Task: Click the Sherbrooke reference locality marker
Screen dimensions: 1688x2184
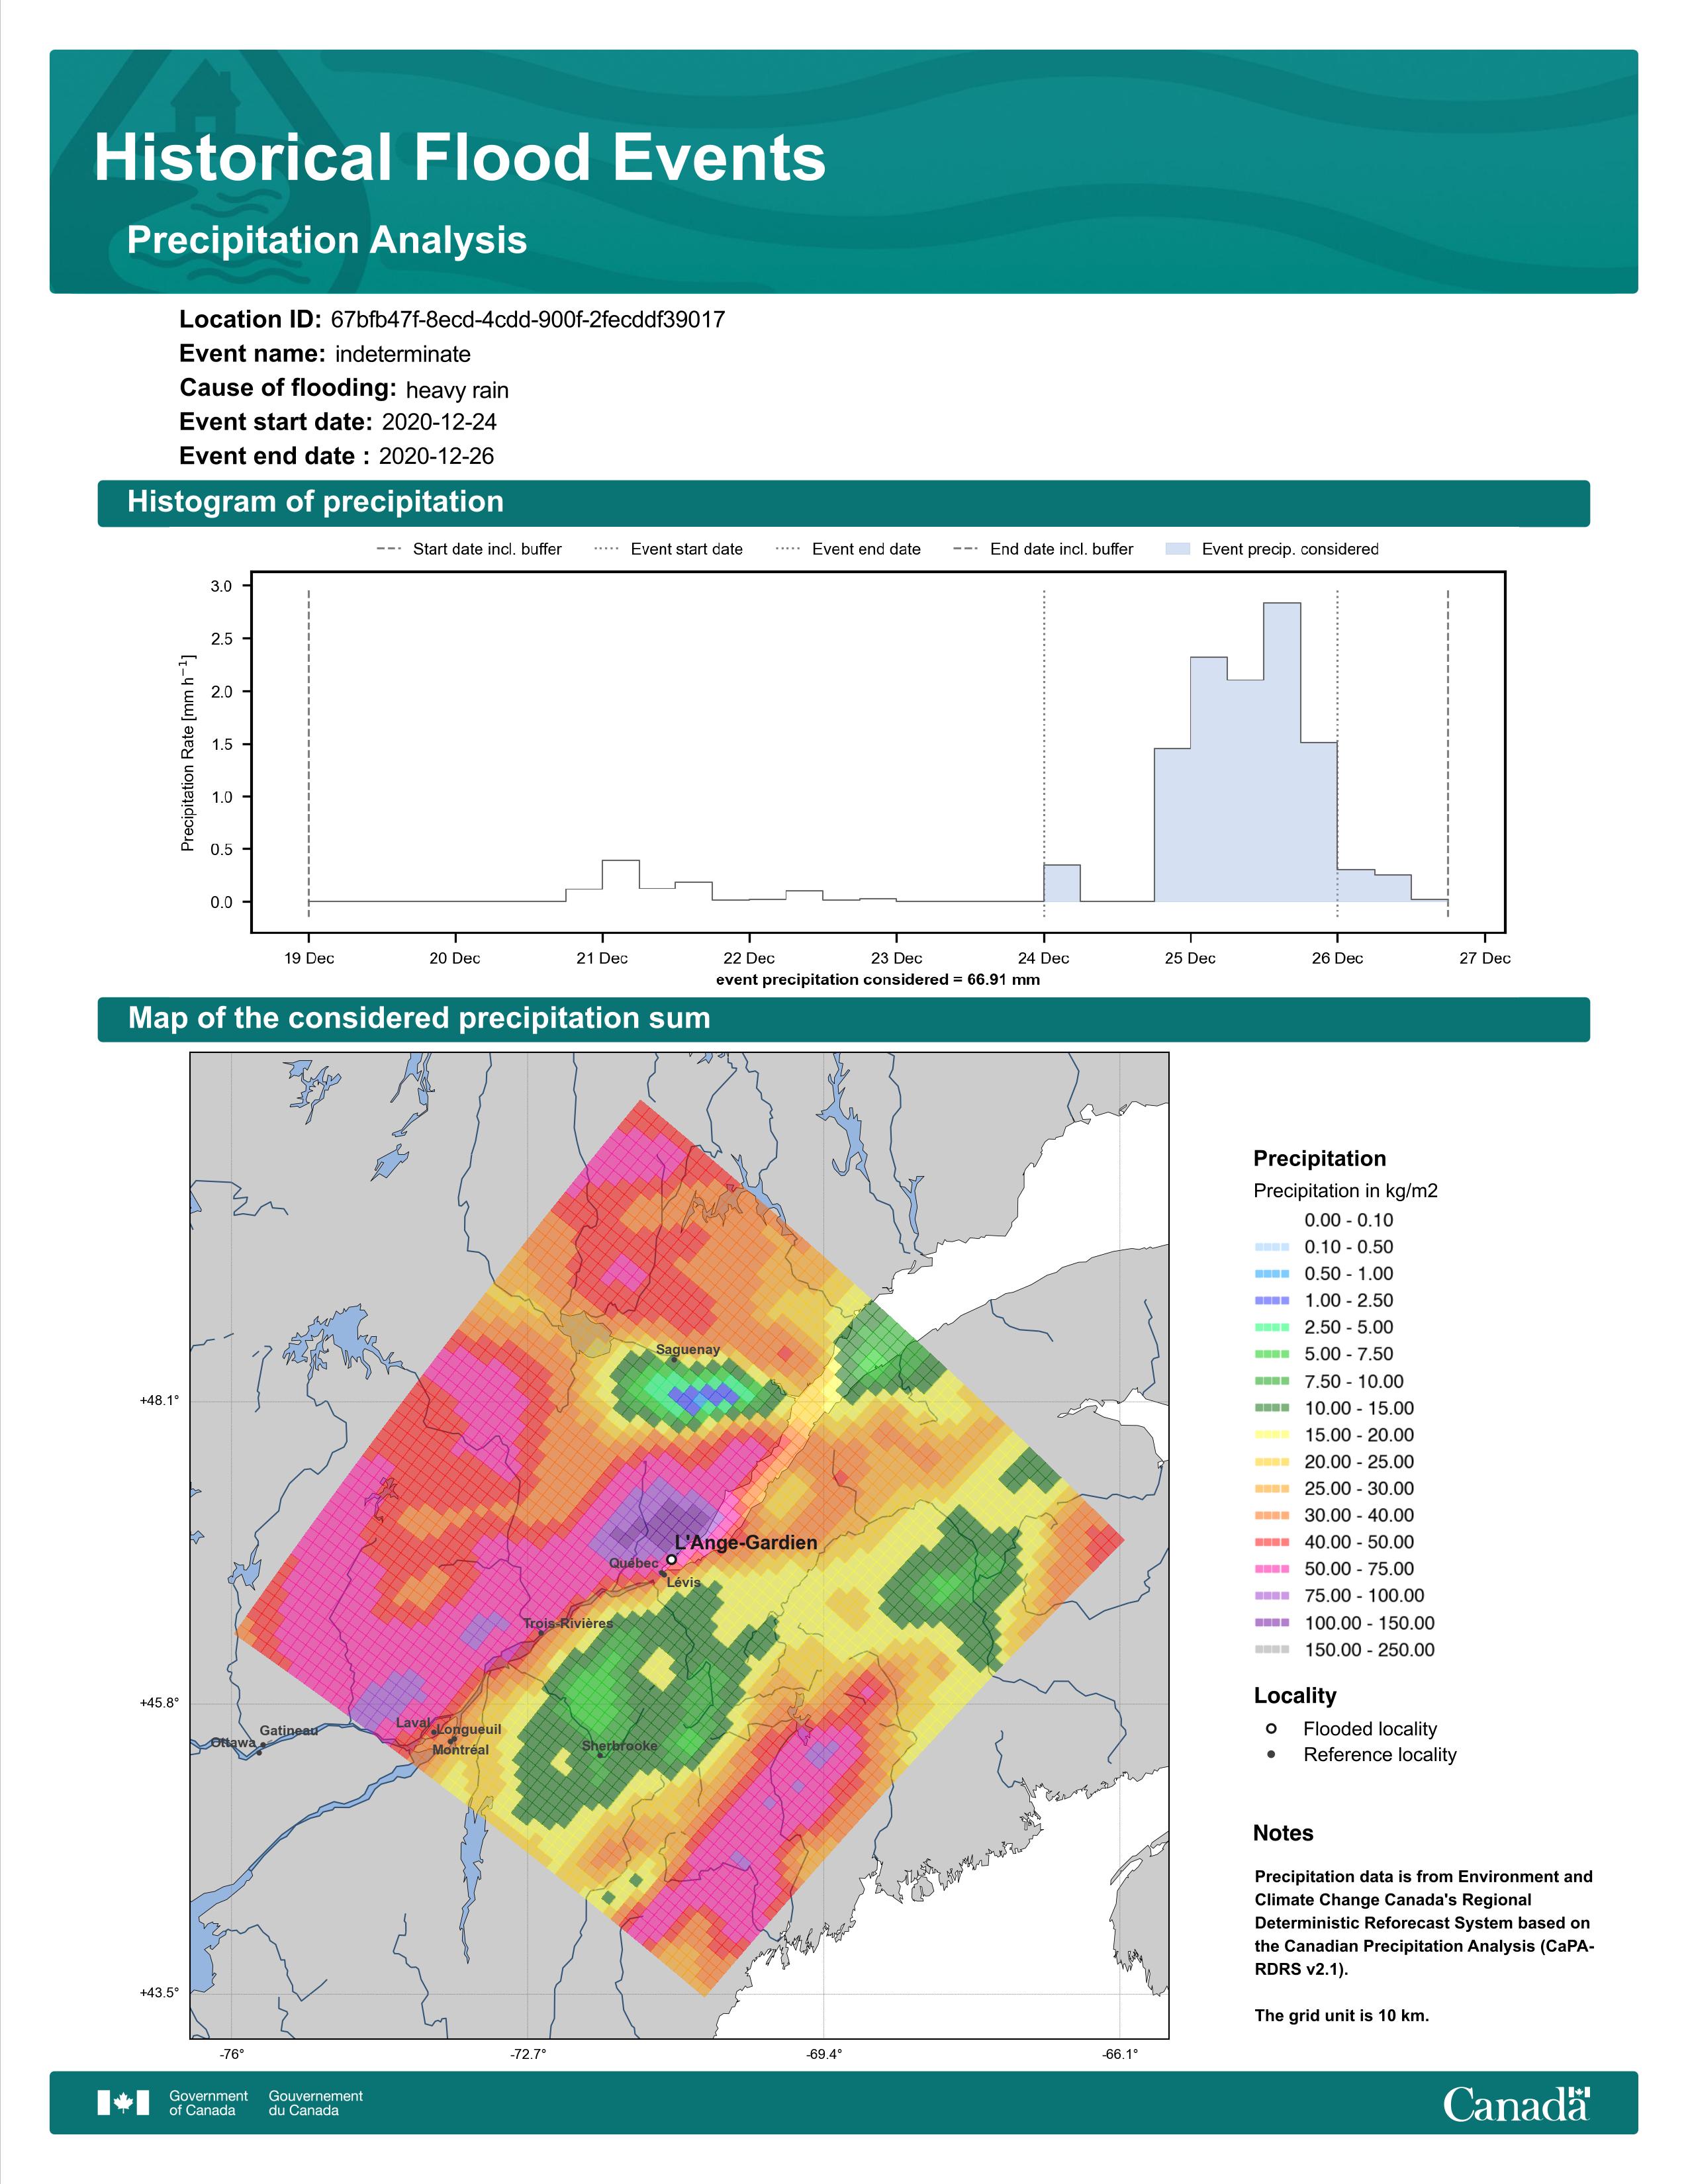Action: [x=600, y=1754]
